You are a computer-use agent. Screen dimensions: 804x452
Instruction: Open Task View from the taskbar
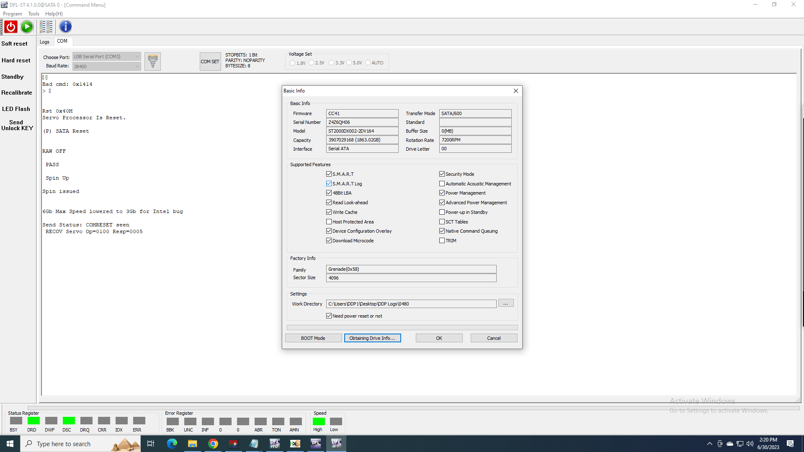(151, 444)
